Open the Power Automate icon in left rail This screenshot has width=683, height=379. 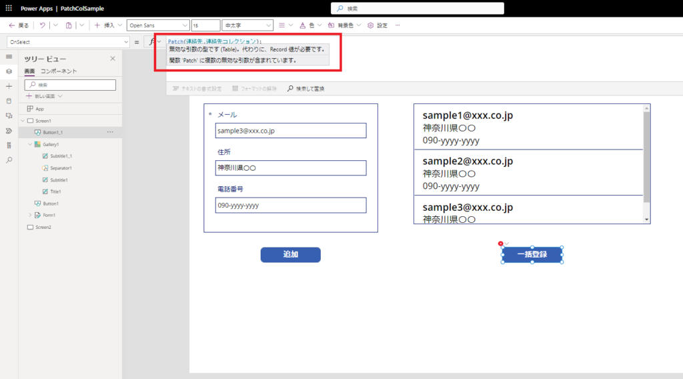pos(9,131)
